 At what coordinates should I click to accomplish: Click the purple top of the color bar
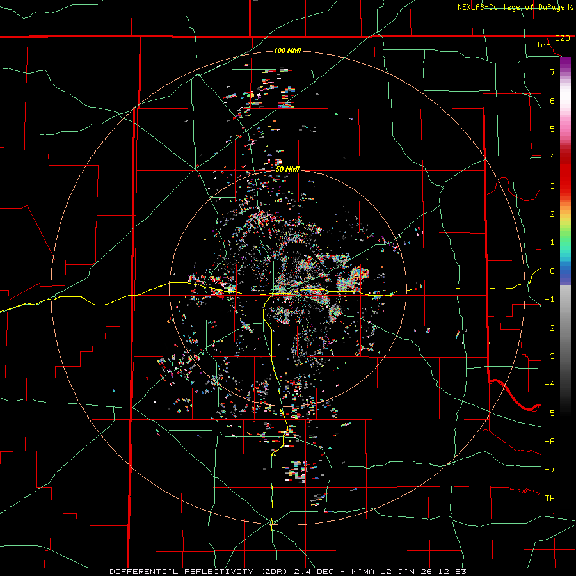click(565, 63)
